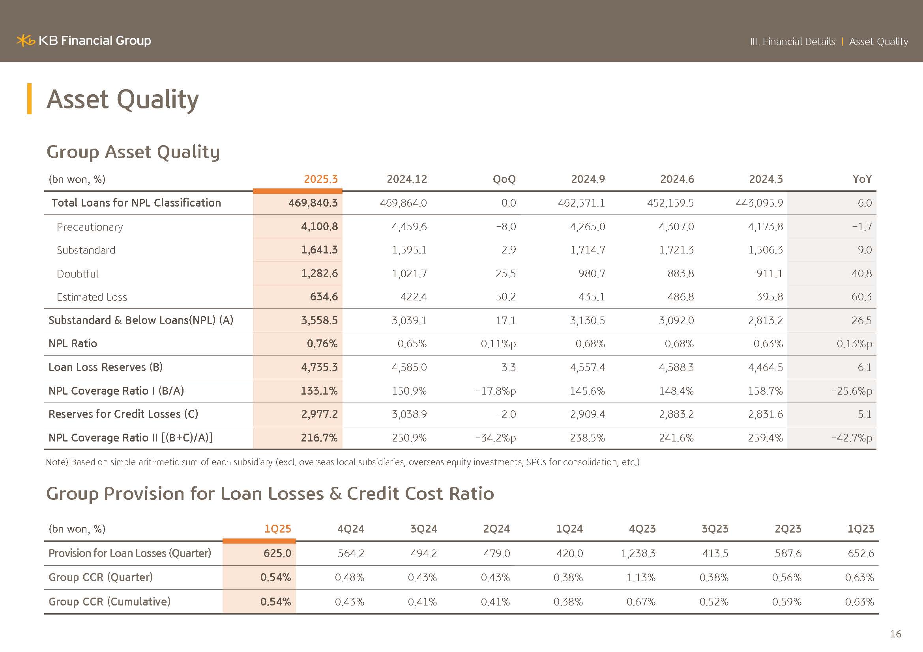
Task: Click the YoY column header
Action: 862,179
